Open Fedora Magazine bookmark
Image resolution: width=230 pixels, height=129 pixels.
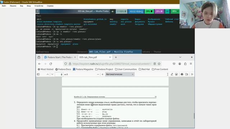pos(83,69)
